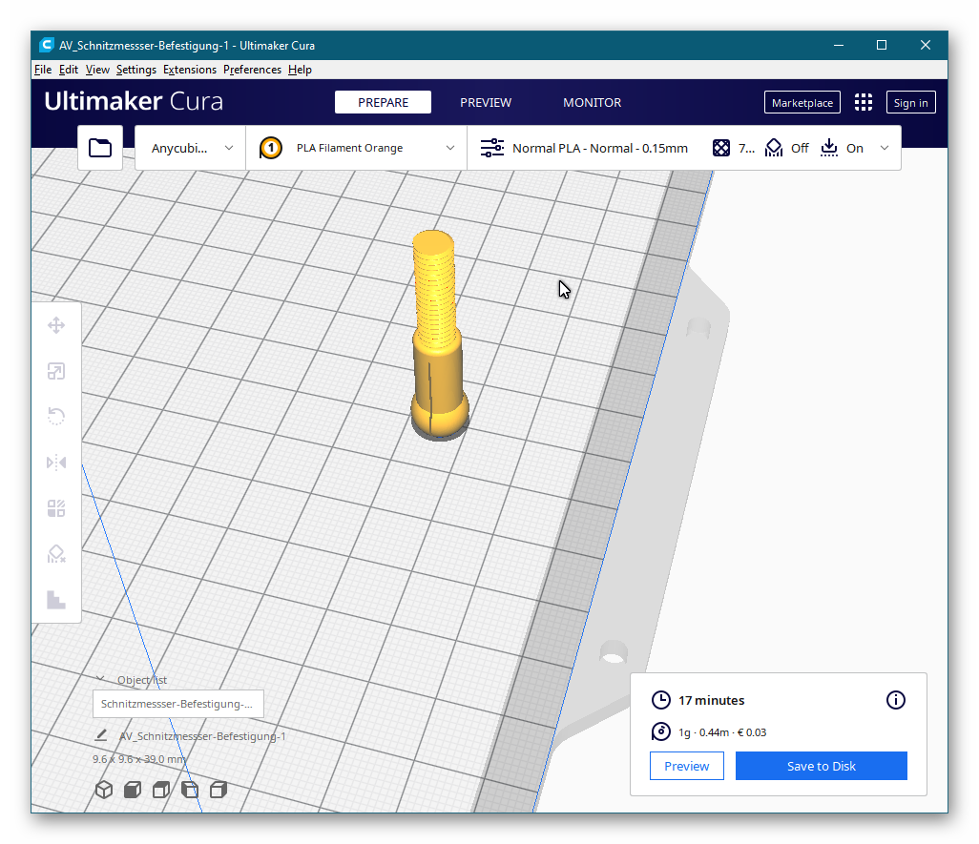
Task: Click the last sidebar tool icon
Action: pyautogui.click(x=56, y=600)
